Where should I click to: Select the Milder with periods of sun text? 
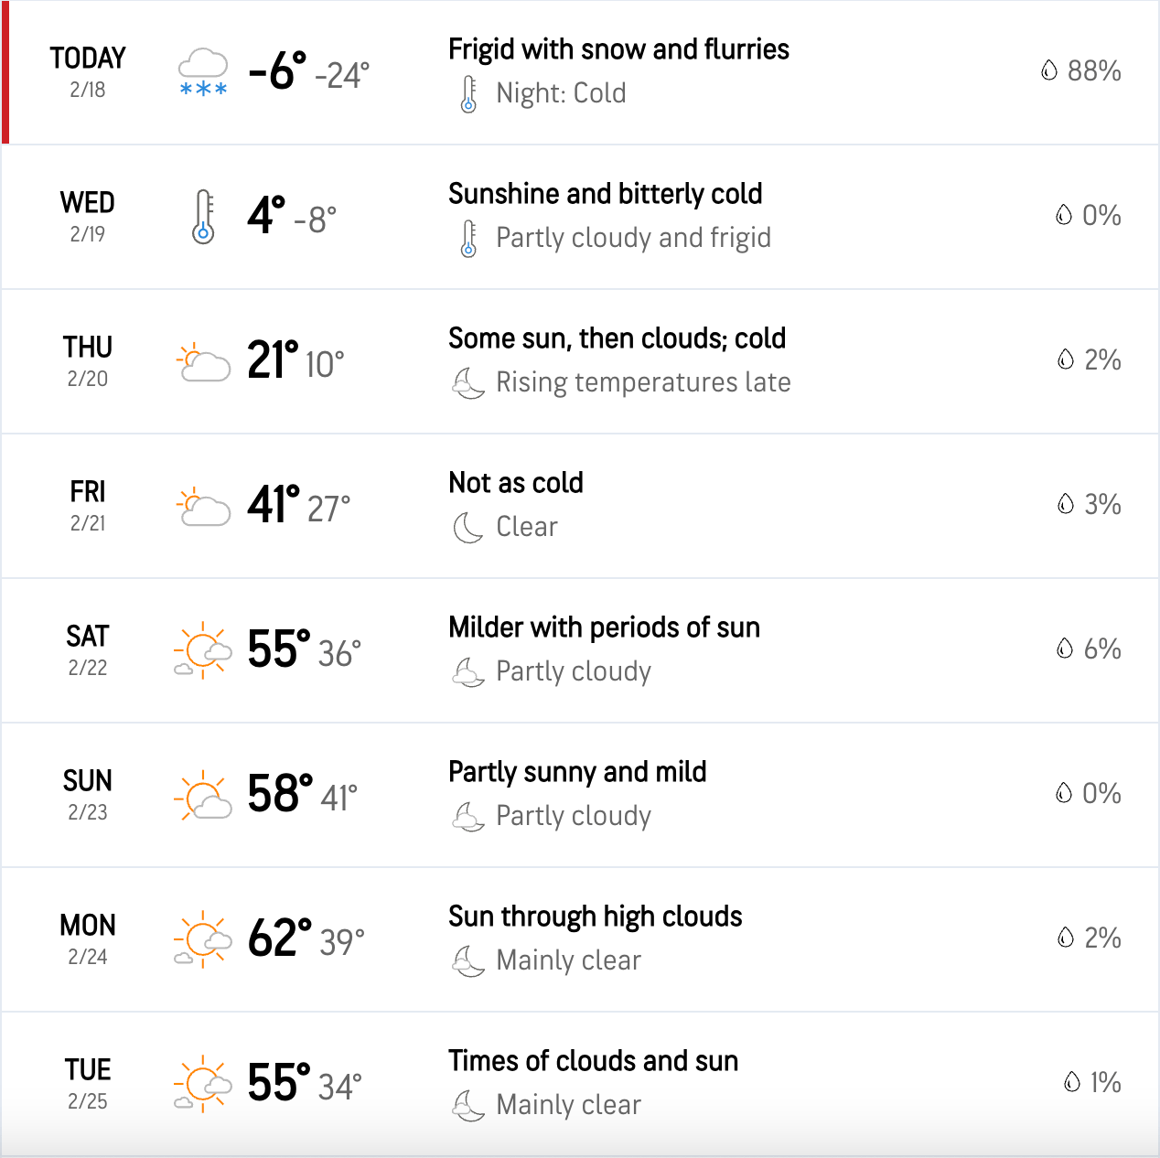(x=604, y=627)
